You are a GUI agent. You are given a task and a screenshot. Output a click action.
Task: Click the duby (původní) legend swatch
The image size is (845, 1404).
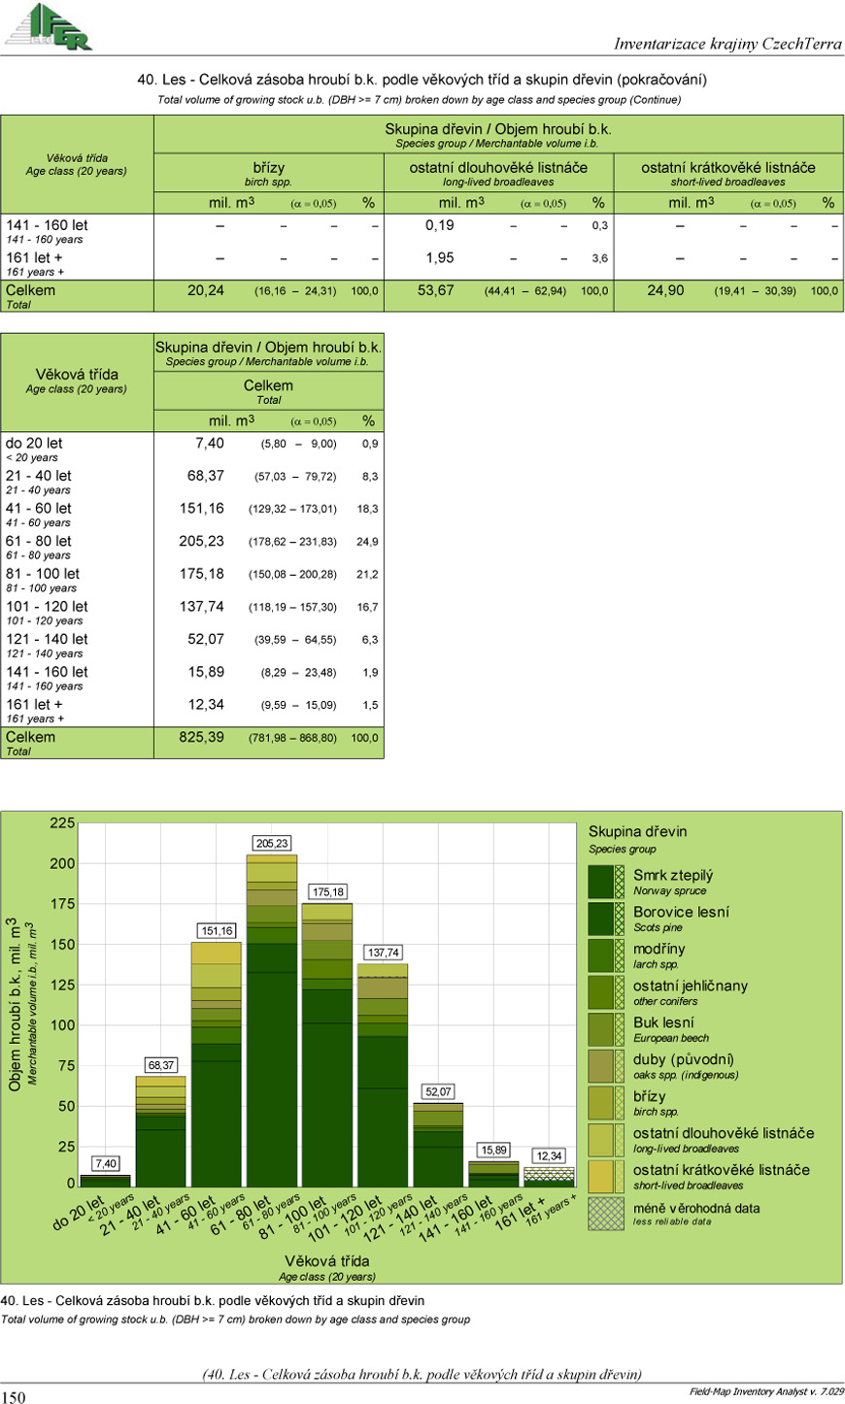tap(606, 1066)
